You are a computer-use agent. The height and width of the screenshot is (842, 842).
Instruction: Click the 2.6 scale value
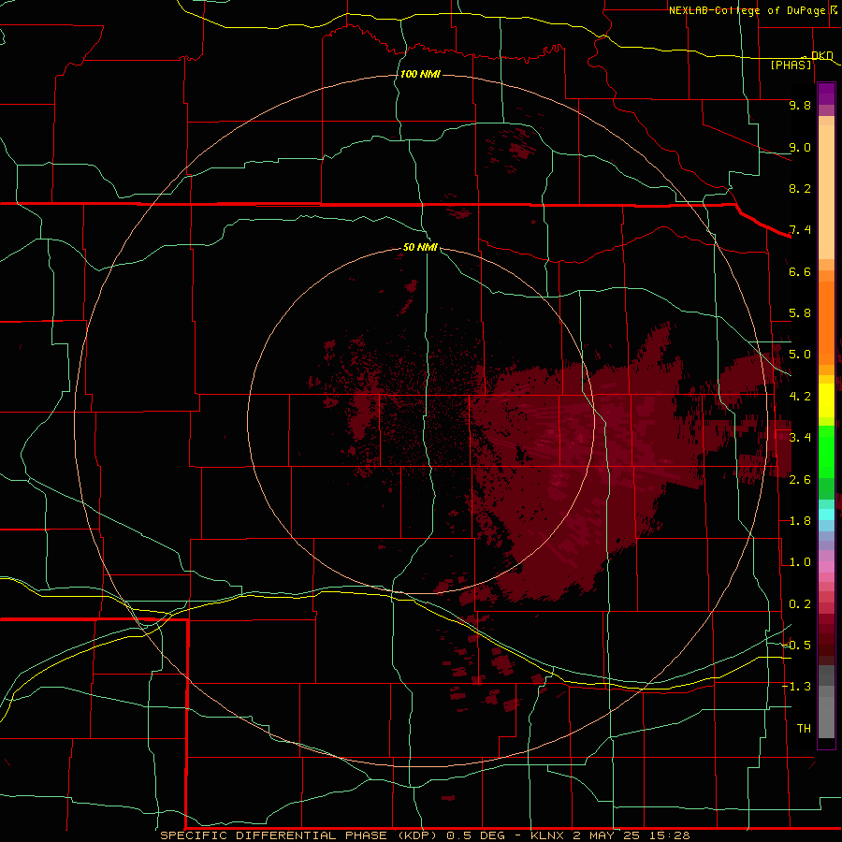800,480
